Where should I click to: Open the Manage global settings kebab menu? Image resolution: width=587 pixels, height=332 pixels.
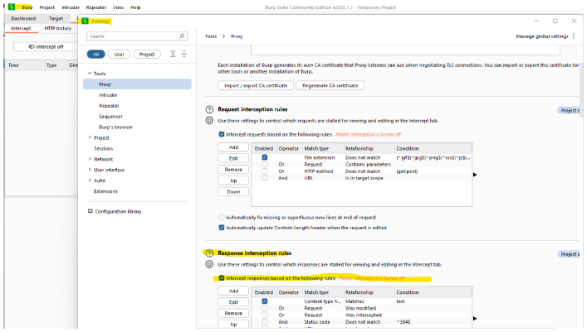pyautogui.click(x=574, y=36)
